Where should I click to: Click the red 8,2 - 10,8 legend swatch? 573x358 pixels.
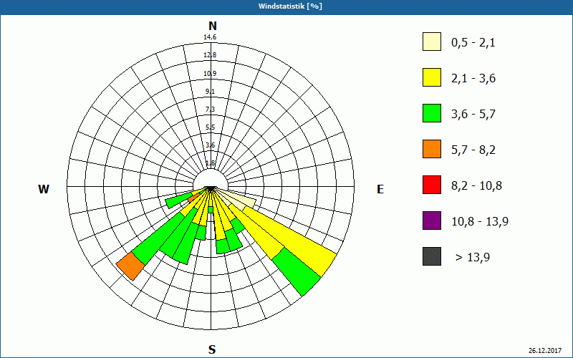pos(432,185)
